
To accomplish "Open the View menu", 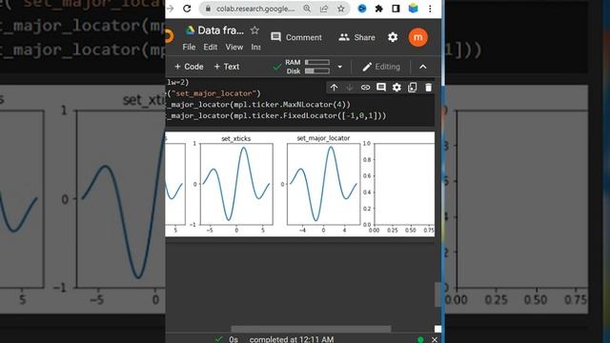I will click(x=234, y=47).
